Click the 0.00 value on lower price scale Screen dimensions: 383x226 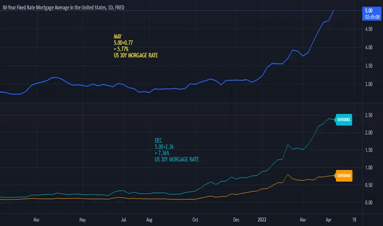pyautogui.click(x=369, y=203)
